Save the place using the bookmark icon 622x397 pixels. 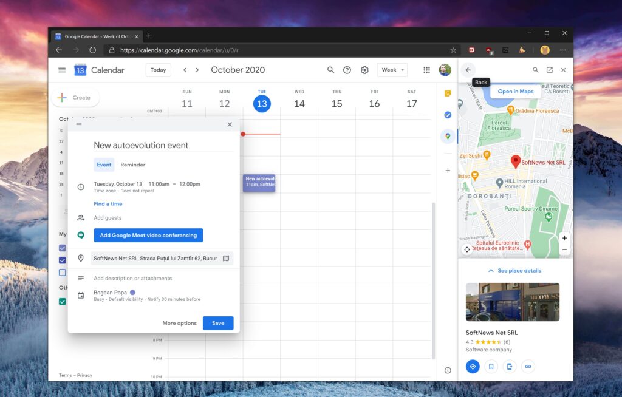point(491,366)
